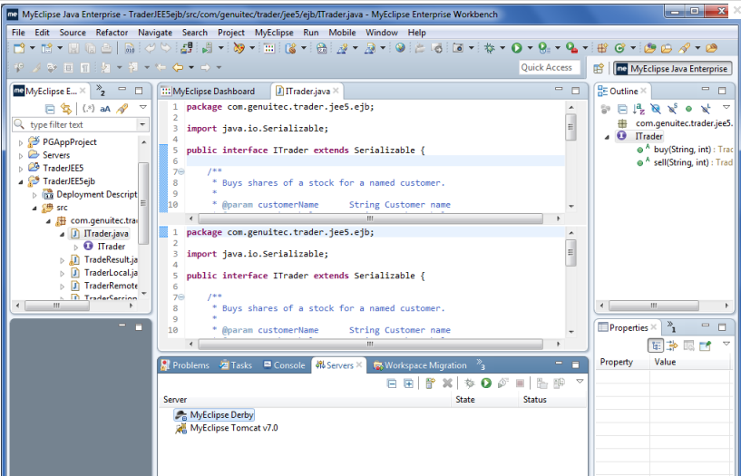Open the Refactor menu
Screen dimensions: 741x476
click(112, 33)
